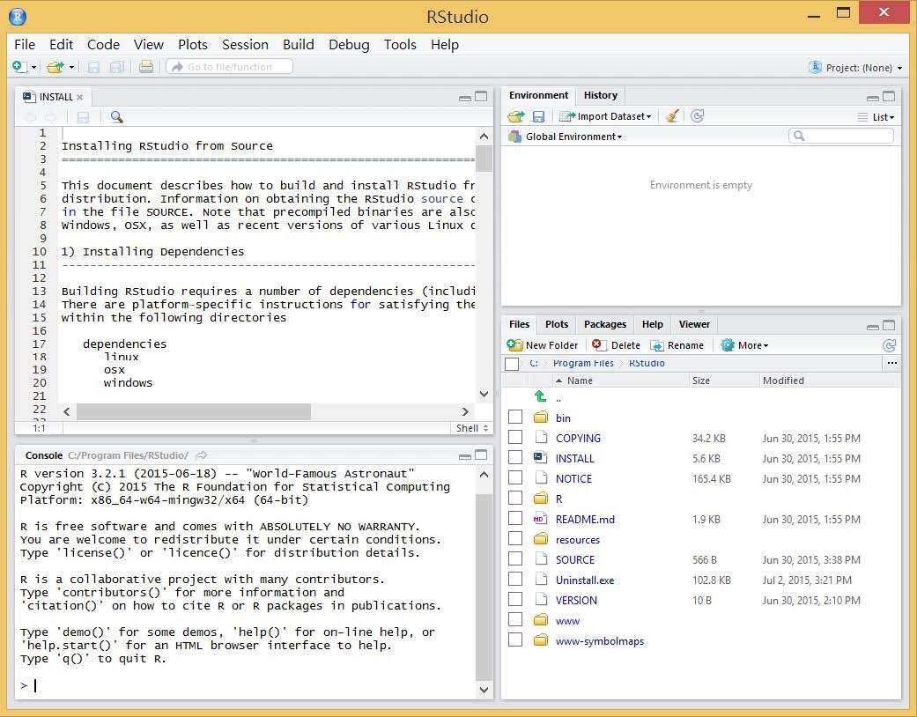Image resolution: width=917 pixels, height=717 pixels.
Task: Open the www-symbolmaps folder link
Action: [x=600, y=641]
